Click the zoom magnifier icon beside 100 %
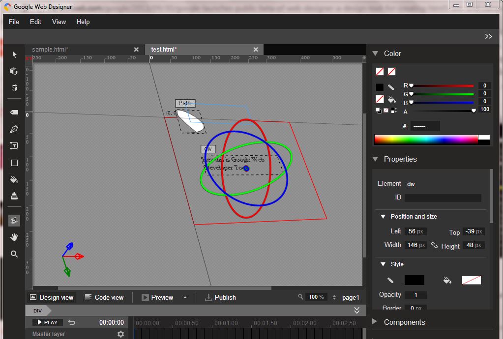503x339 pixels. 300,297
